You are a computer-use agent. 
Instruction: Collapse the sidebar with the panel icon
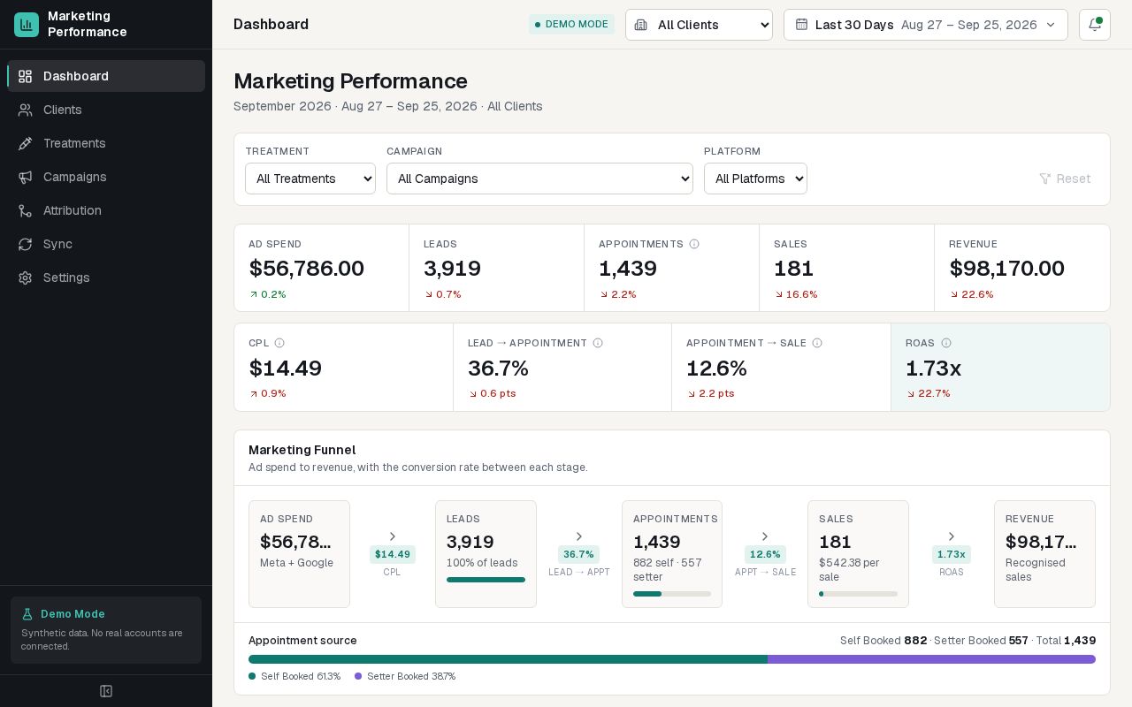(x=106, y=691)
